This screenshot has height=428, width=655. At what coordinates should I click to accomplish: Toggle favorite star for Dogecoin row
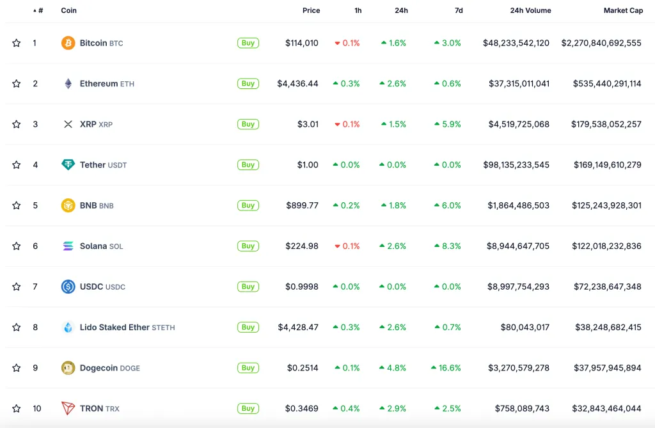tap(17, 368)
